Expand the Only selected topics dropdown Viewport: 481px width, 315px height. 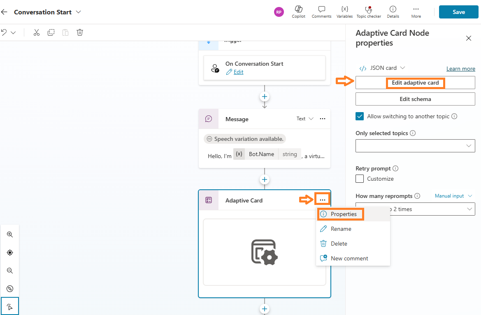tap(415, 146)
